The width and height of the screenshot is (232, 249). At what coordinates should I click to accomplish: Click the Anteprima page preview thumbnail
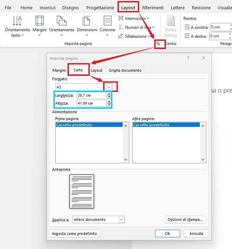(x=82, y=191)
